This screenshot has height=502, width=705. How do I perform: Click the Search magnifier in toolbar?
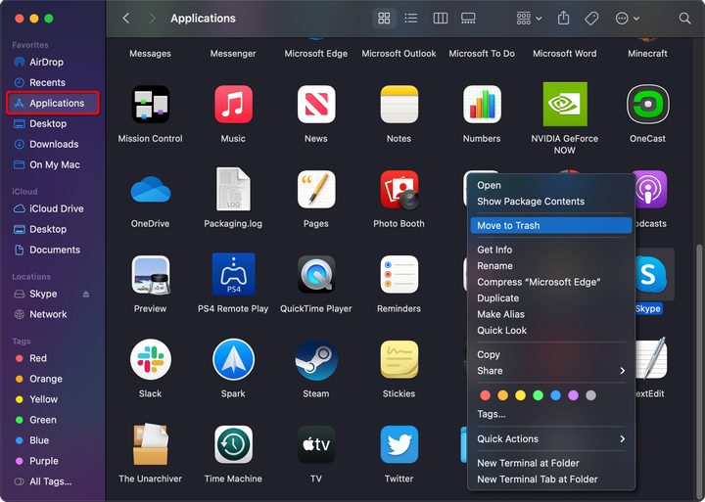[x=684, y=19]
